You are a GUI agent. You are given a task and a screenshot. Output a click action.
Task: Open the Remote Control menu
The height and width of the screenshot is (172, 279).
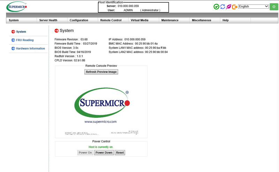[111, 20]
